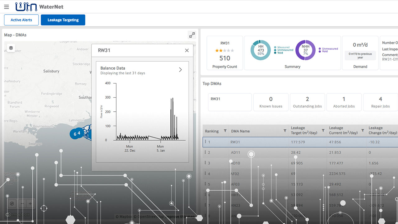Switch to the Active Alerts tab
Viewport: 398px width, 224px height.
pyautogui.click(x=21, y=20)
